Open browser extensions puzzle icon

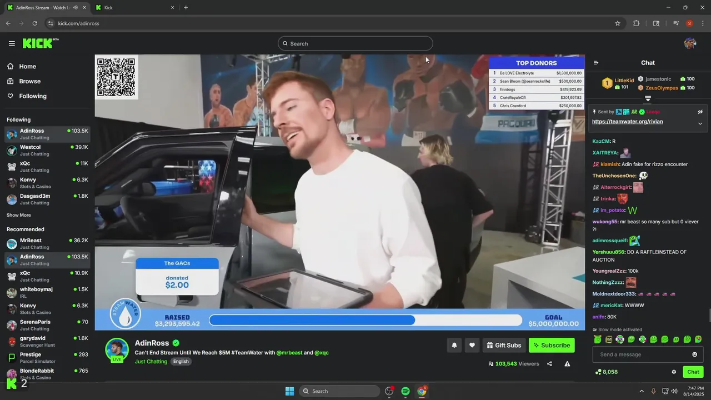637,23
